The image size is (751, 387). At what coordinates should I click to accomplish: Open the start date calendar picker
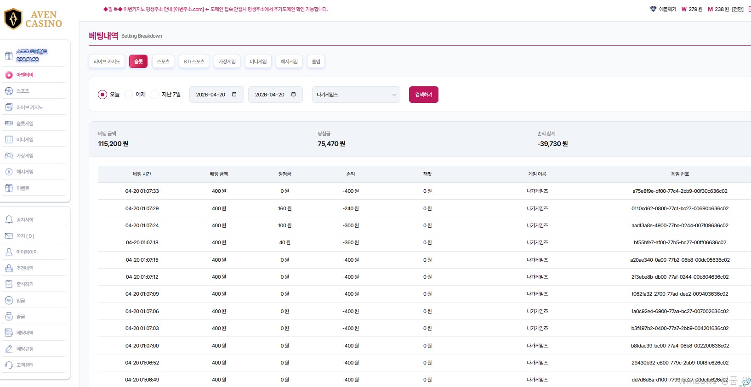[234, 95]
